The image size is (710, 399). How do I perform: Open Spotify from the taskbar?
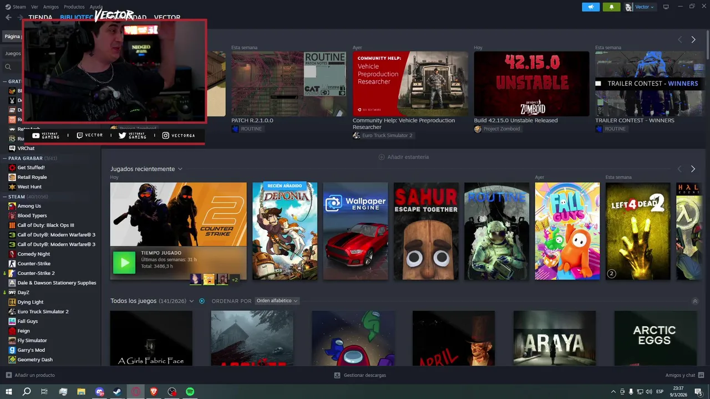[x=190, y=392]
